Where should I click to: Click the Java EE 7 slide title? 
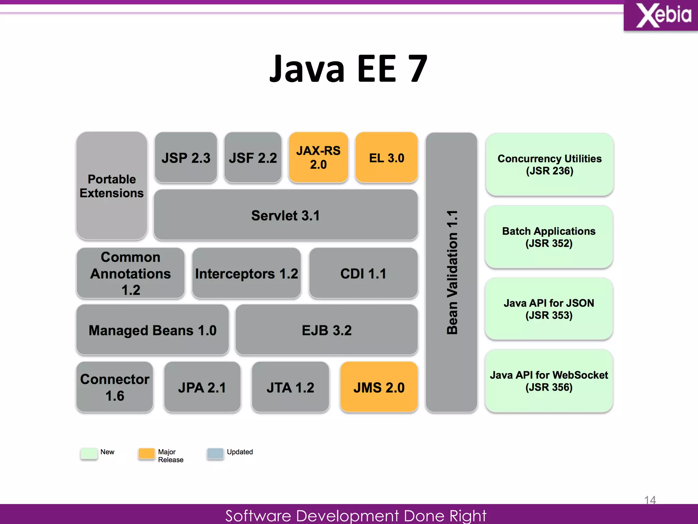click(348, 69)
